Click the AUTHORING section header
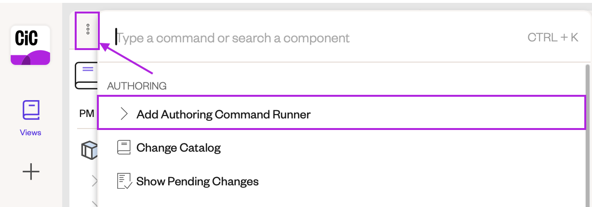 [x=137, y=86]
